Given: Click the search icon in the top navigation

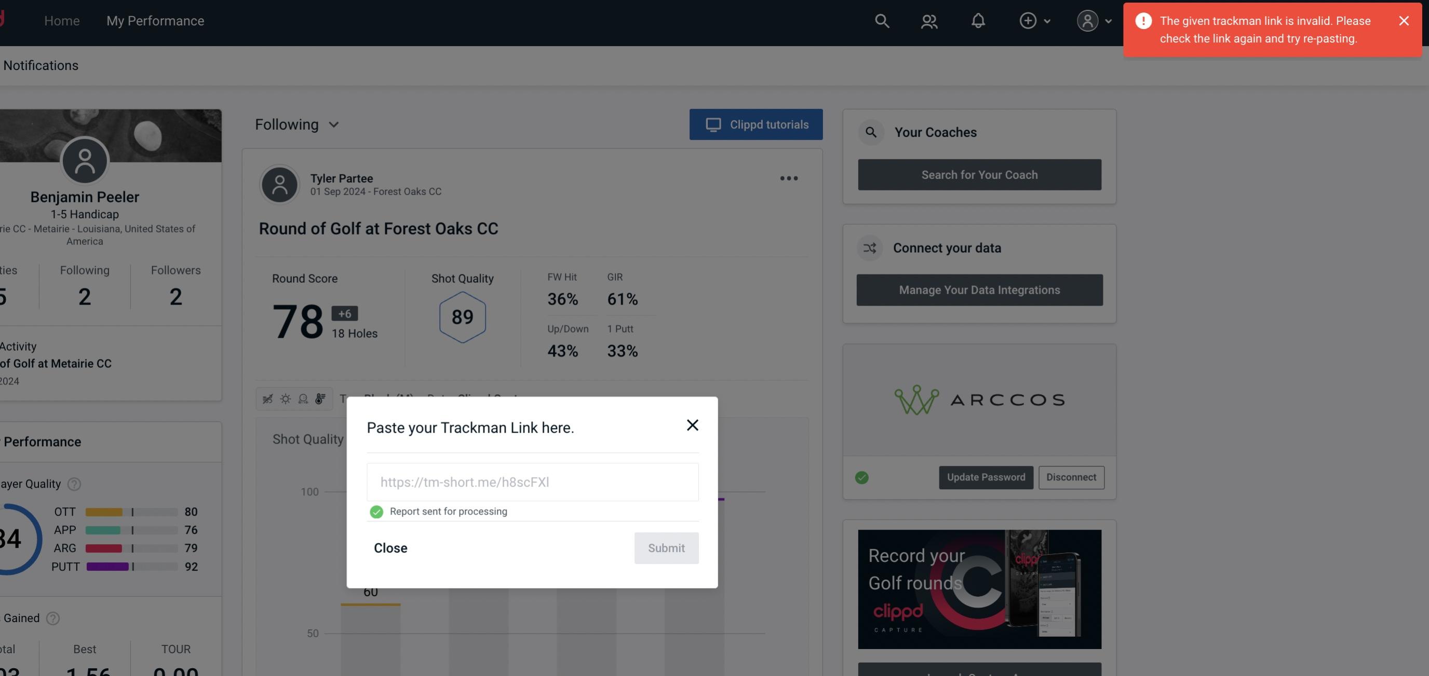Looking at the screenshot, I should tap(881, 20).
